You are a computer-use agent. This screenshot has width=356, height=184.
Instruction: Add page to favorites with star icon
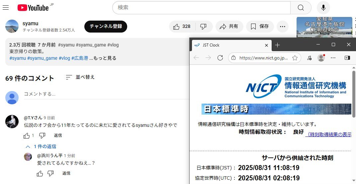295,58
